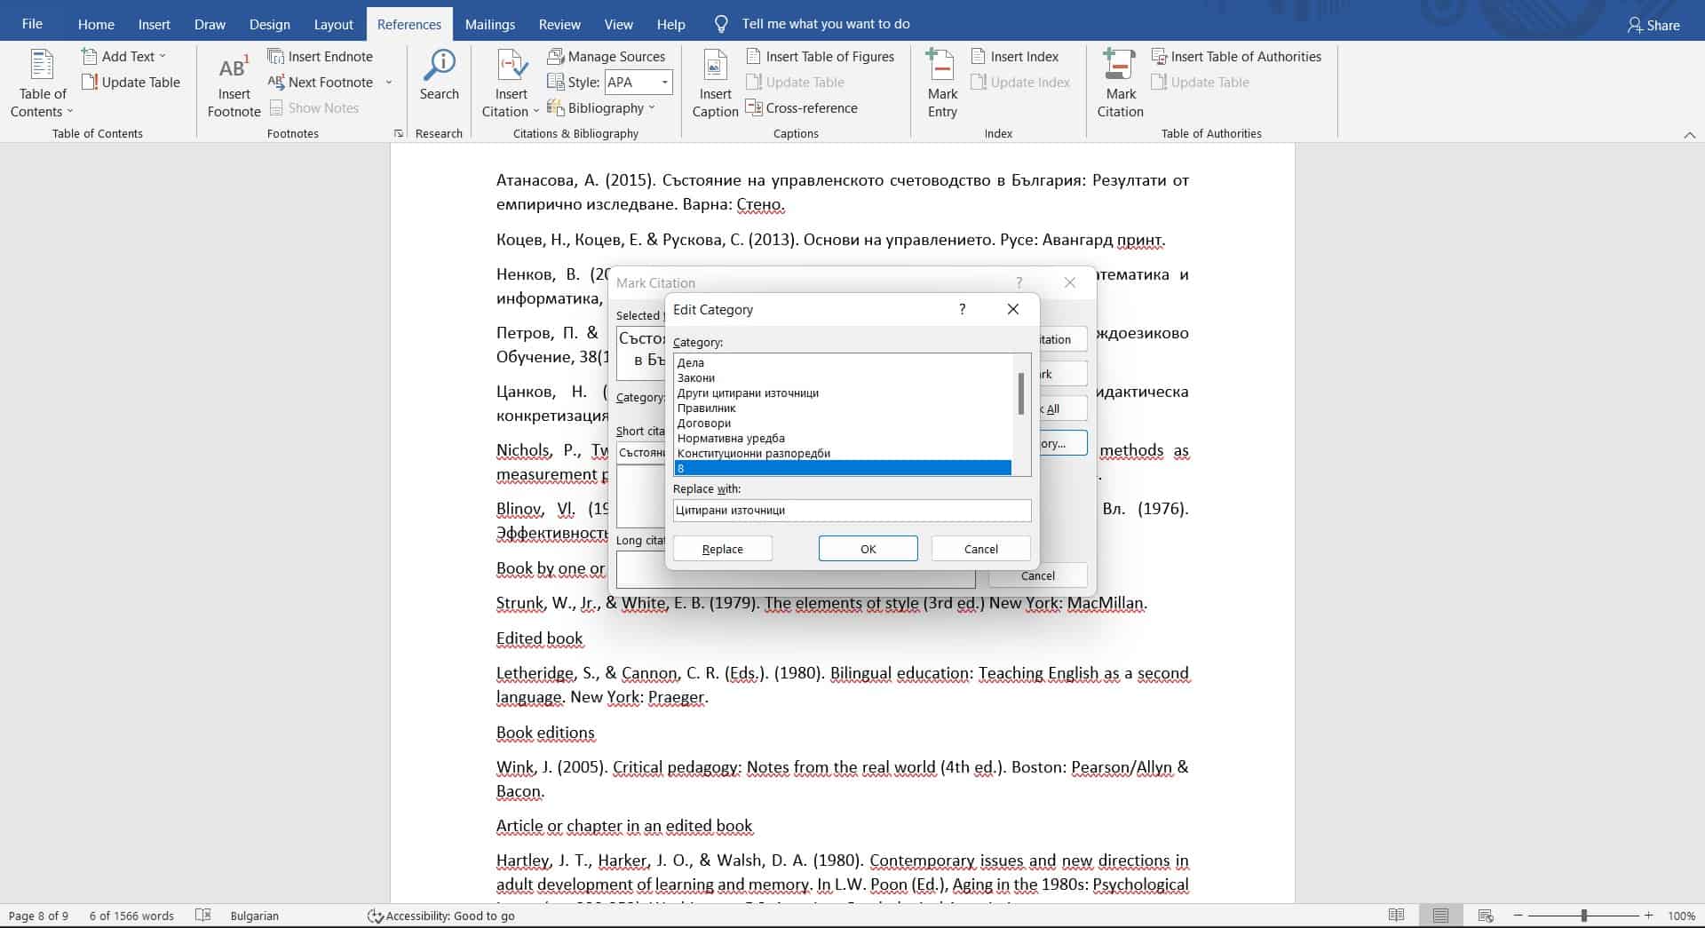Click the zoom slider handle
1705x928 pixels.
pyautogui.click(x=1583, y=915)
